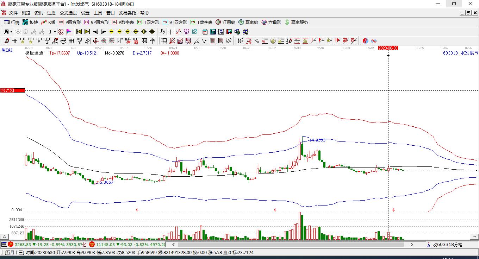Open the 板块 sector view

click(x=30, y=22)
